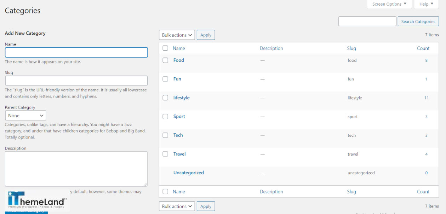446x214 pixels.
Task: Click the 'uncategorized' slug text
Action: point(361,173)
